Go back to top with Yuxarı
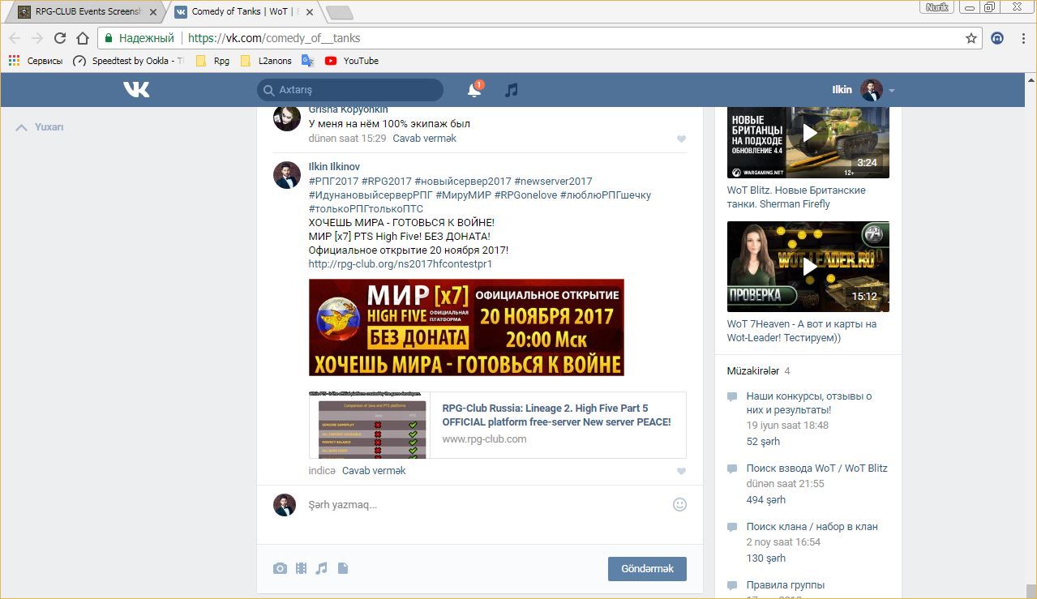The width and height of the screenshot is (1037, 599). pos(40,127)
